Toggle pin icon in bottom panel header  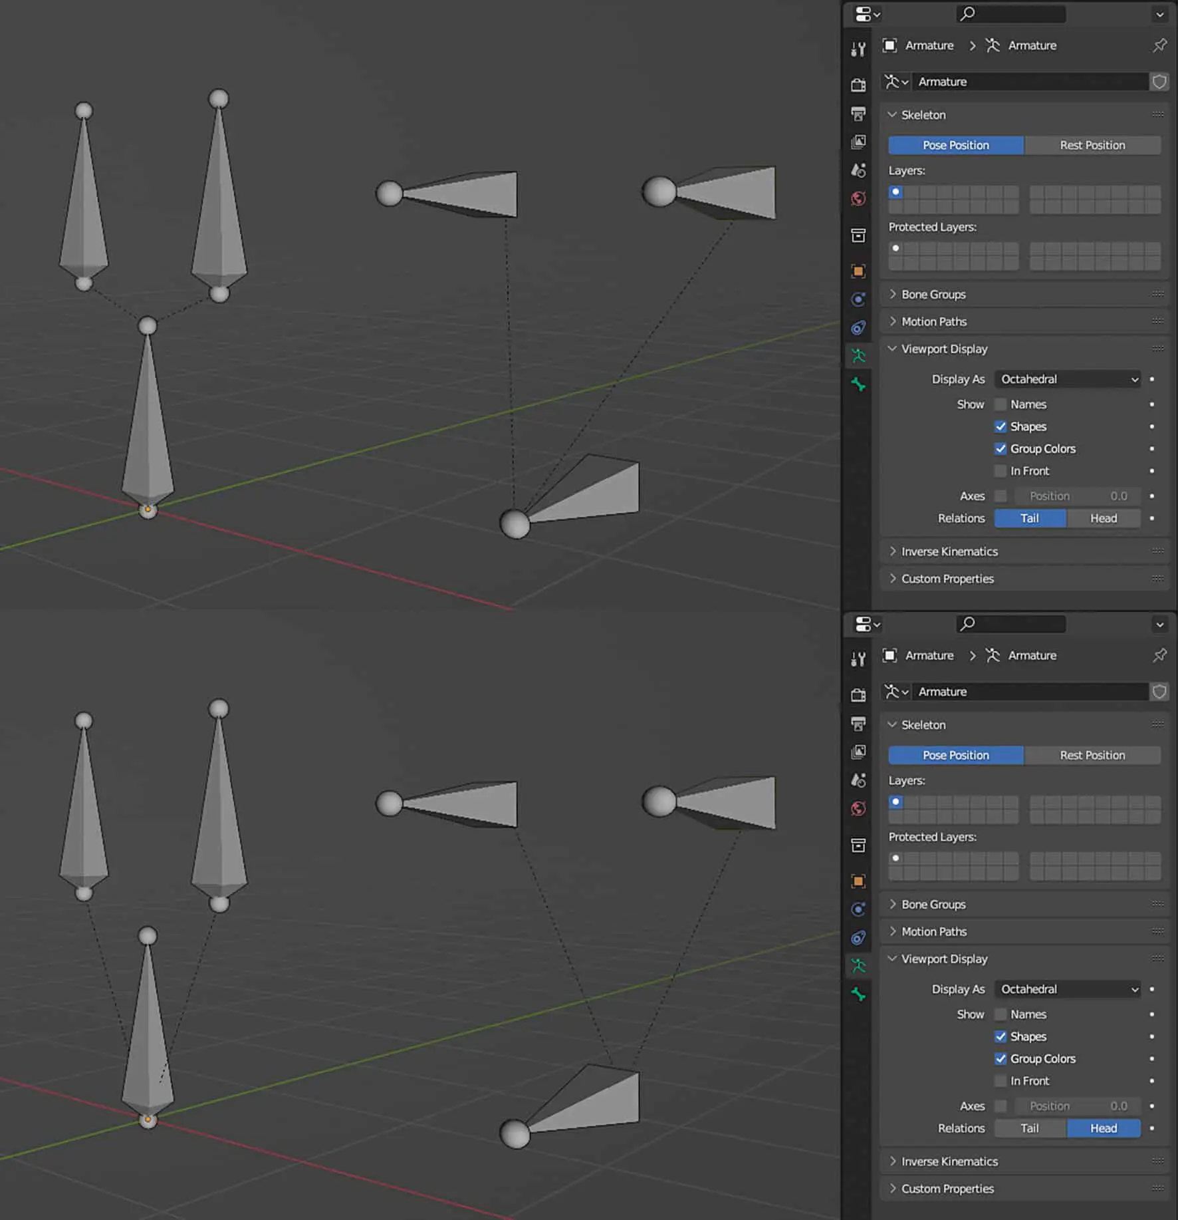(x=1159, y=655)
